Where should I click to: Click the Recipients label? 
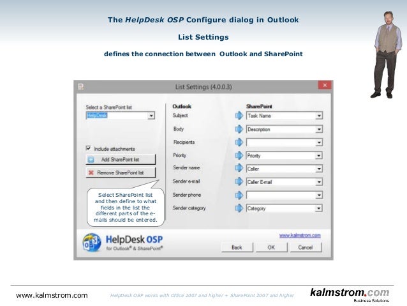click(x=184, y=142)
